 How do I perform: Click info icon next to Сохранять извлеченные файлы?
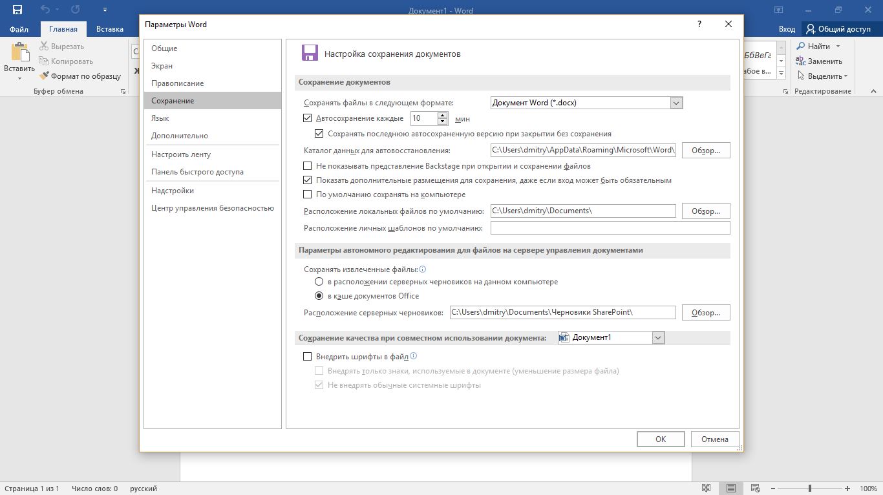[423, 269]
